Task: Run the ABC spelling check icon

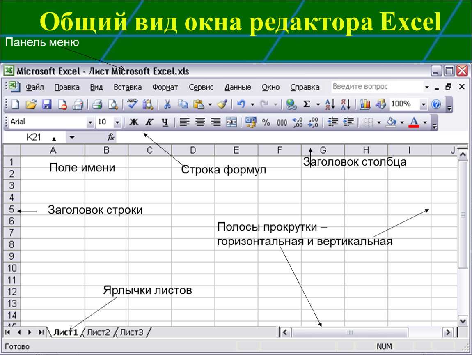Action: 132,104
